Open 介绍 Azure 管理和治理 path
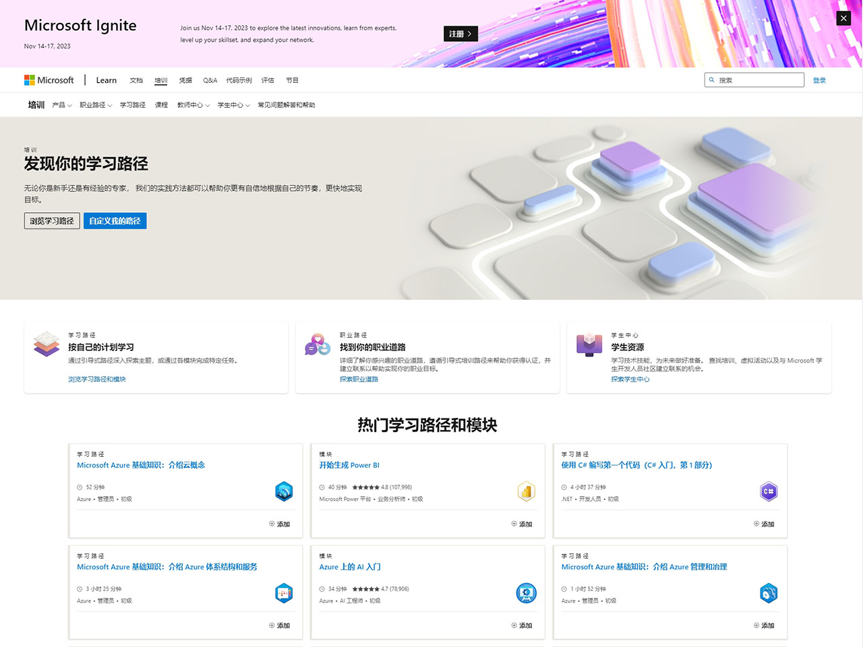The image size is (863, 647). click(x=644, y=567)
